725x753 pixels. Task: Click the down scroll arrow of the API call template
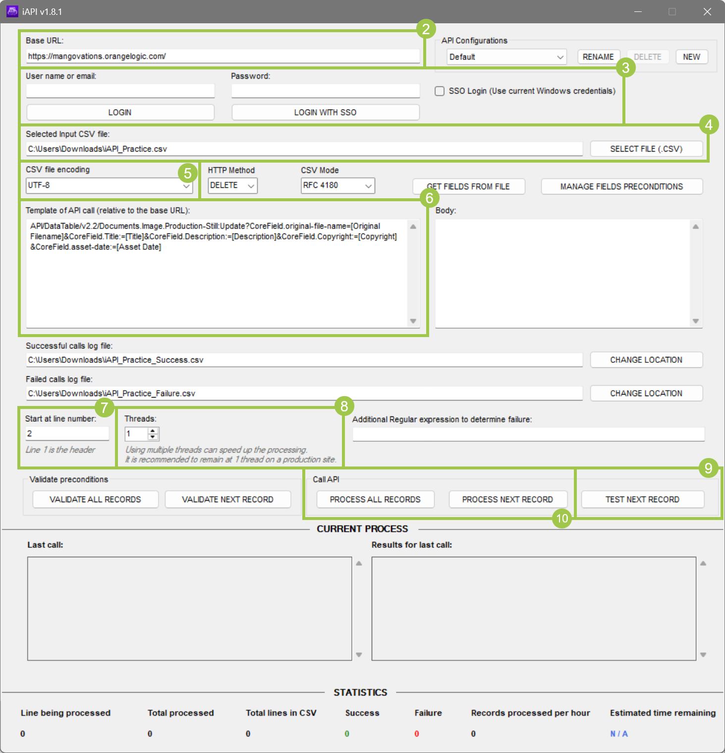(413, 321)
